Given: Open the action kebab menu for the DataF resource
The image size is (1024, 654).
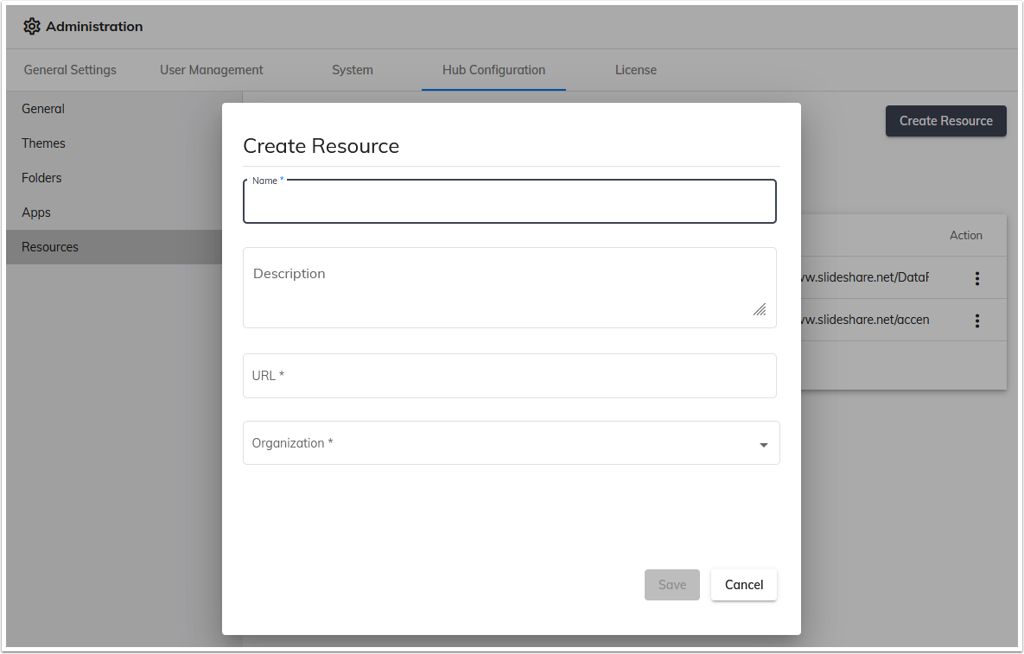Looking at the screenshot, I should click(x=977, y=278).
